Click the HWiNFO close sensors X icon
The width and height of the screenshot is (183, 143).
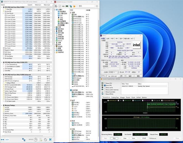tap(50, 139)
